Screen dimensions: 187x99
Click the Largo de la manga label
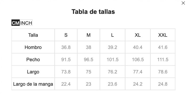coord(33,84)
